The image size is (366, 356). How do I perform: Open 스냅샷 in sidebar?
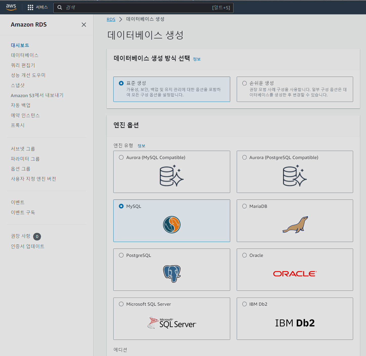(18, 85)
